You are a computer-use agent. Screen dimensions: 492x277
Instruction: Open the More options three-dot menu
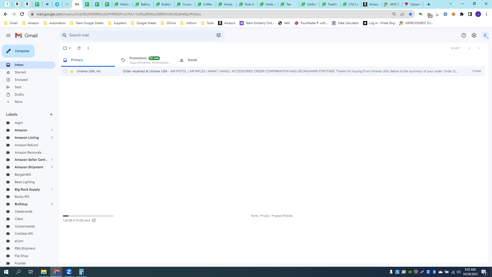coord(88,48)
